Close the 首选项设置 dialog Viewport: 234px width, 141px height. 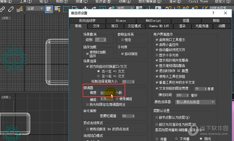pyautogui.click(x=225, y=13)
